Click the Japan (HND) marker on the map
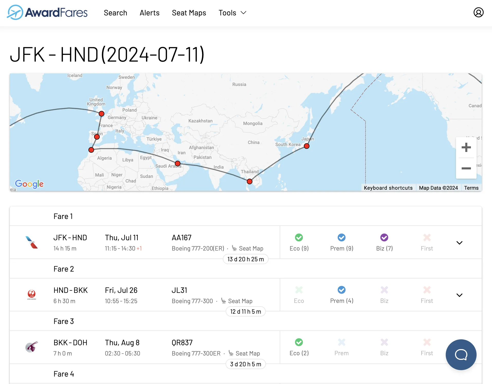 pos(307,146)
